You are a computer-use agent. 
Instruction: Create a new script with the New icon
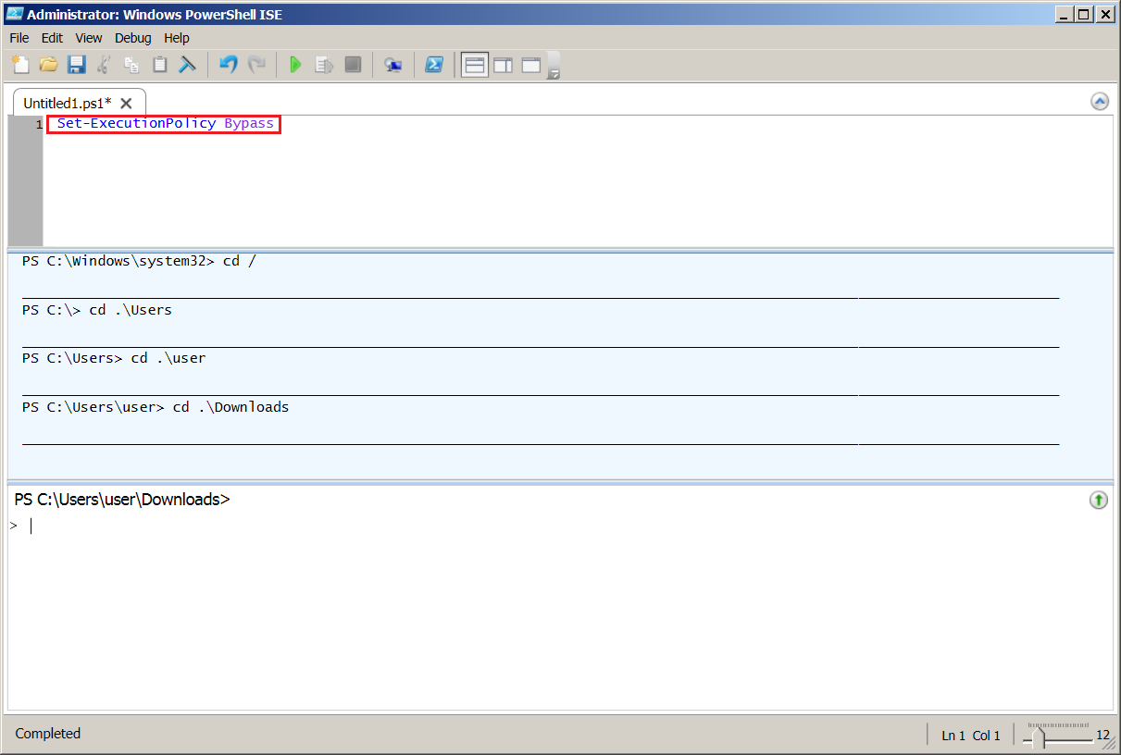[20, 64]
